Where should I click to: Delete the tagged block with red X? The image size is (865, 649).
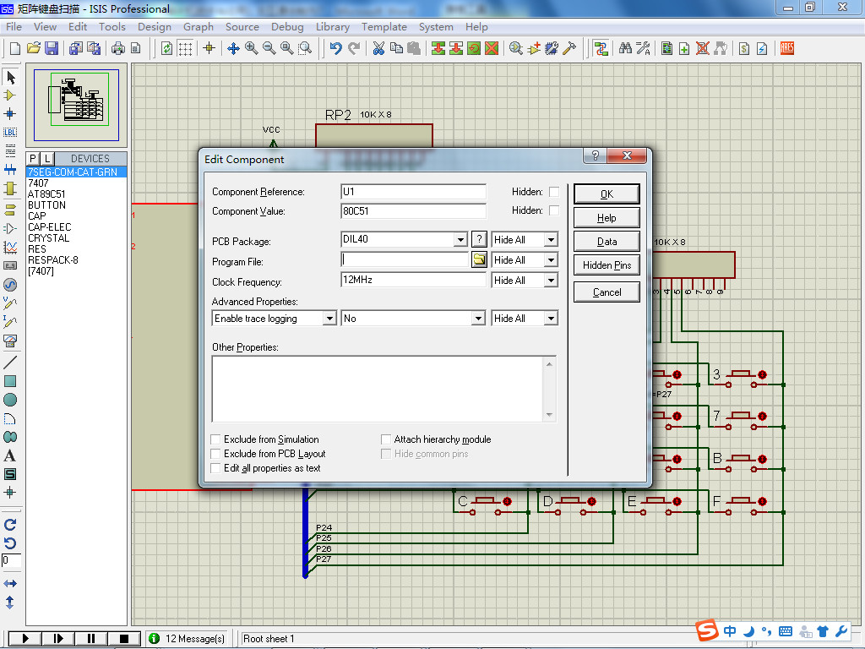point(492,48)
